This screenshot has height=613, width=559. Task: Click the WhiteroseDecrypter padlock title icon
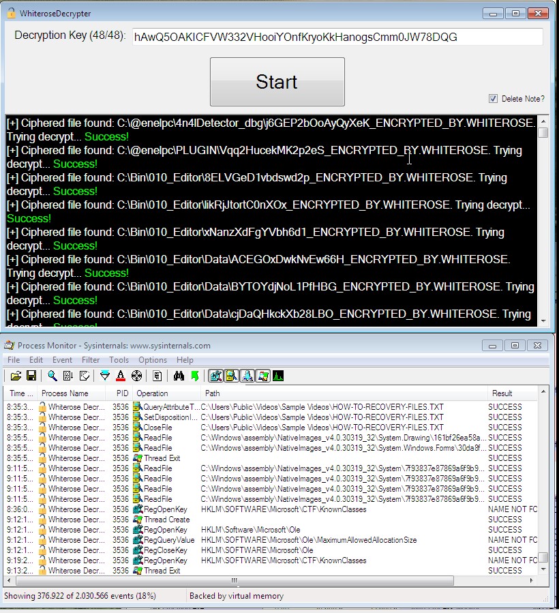click(12, 13)
